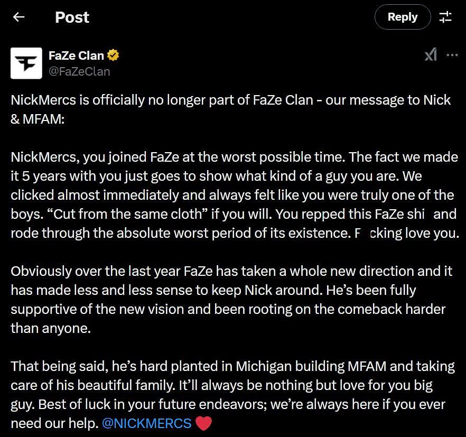Open the @FaZeClan handle link
This screenshot has width=466, height=437.
tap(79, 72)
